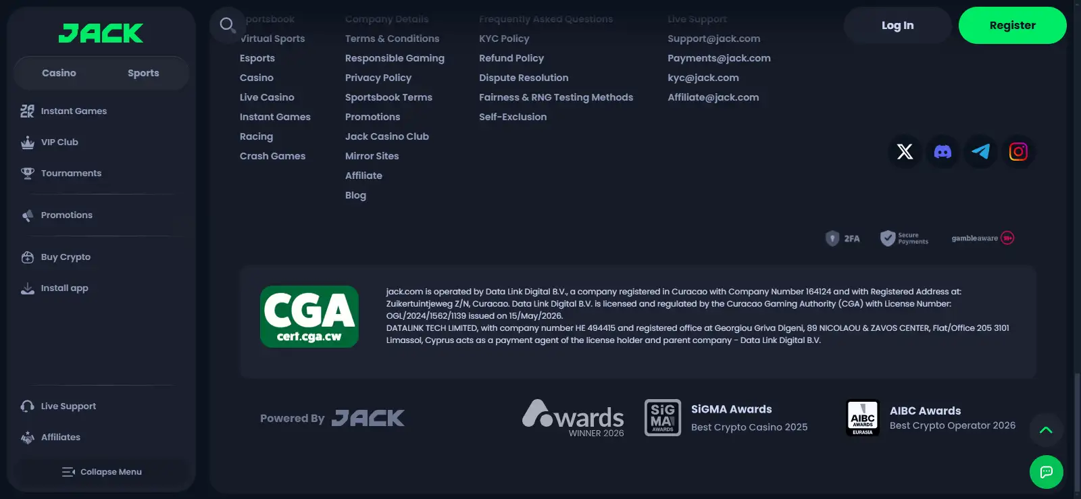
Task: Click the SiGMA Awards logo
Action: (663, 417)
